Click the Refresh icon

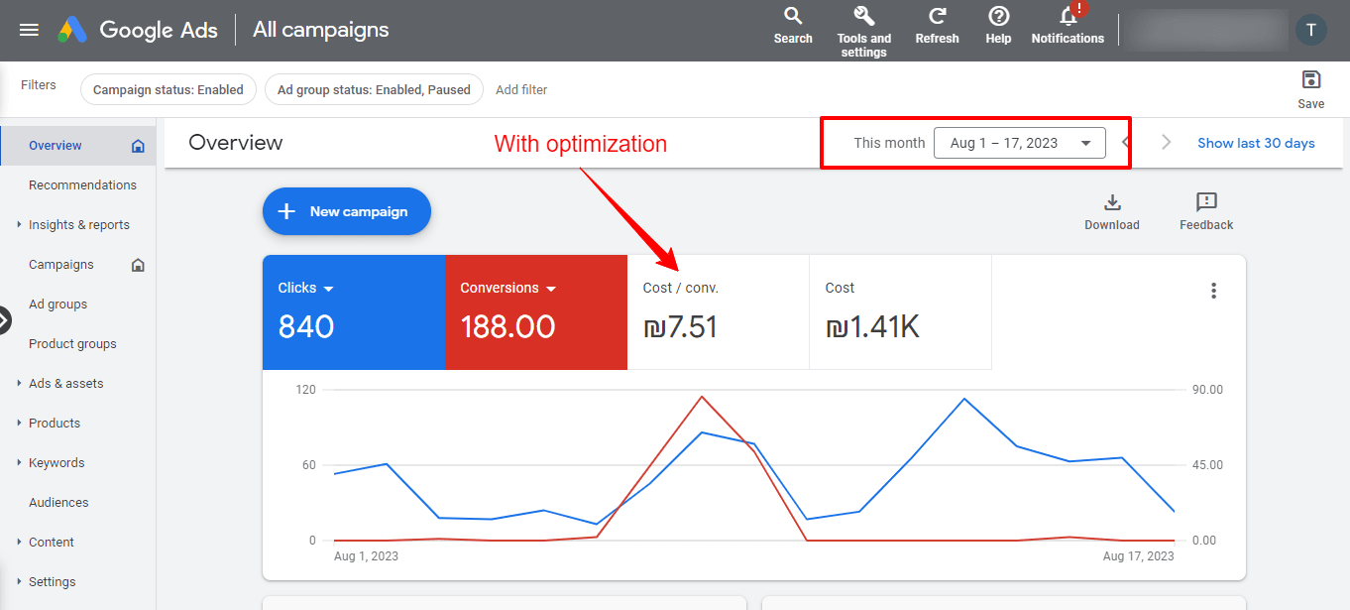click(937, 17)
